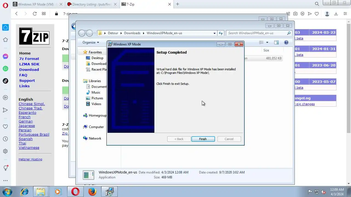
Task: Open Explorer view options dropdown arrow
Action: coord(267,42)
